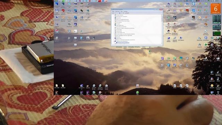Click the Device Manager vertical scrollbar
This screenshot has width=222, height=125.
(162, 29)
